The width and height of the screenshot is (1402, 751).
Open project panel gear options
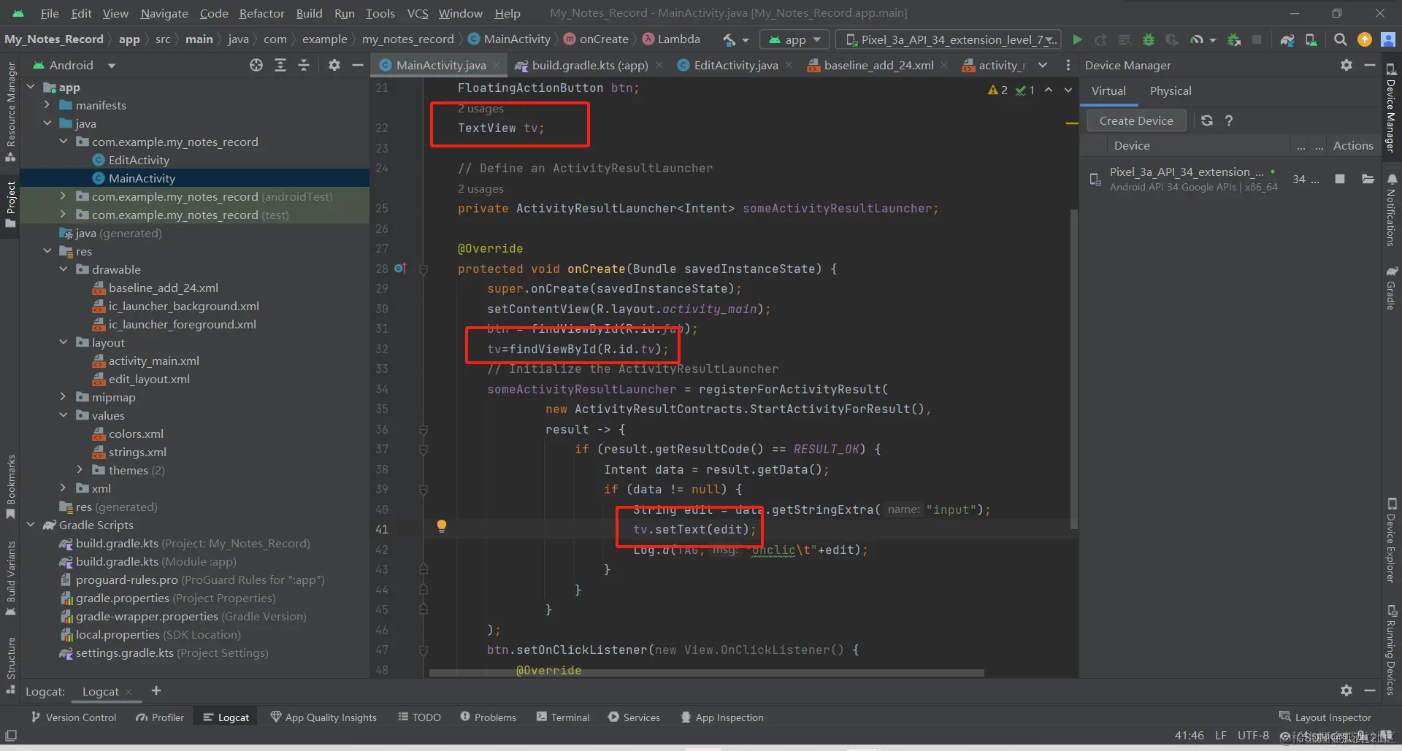click(x=334, y=65)
